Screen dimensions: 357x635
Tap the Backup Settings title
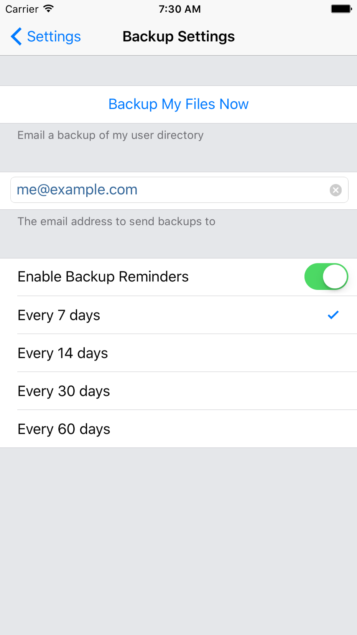[178, 37]
